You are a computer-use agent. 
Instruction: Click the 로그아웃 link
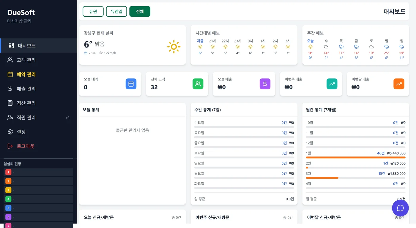click(38, 146)
